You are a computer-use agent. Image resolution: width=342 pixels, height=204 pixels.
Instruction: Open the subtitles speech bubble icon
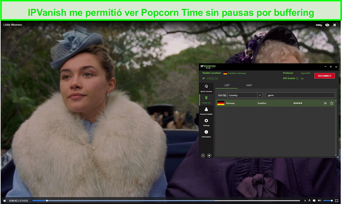point(314,200)
